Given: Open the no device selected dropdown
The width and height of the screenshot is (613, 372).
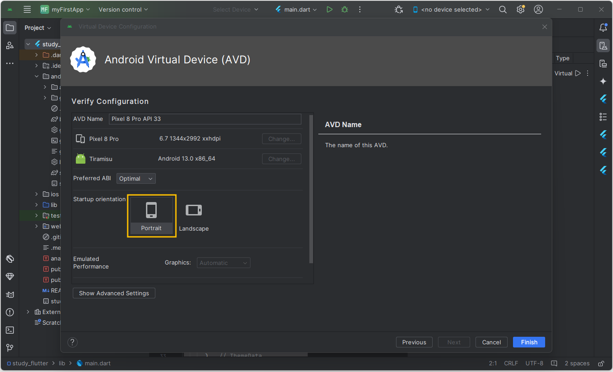Looking at the screenshot, I should pyautogui.click(x=451, y=9).
